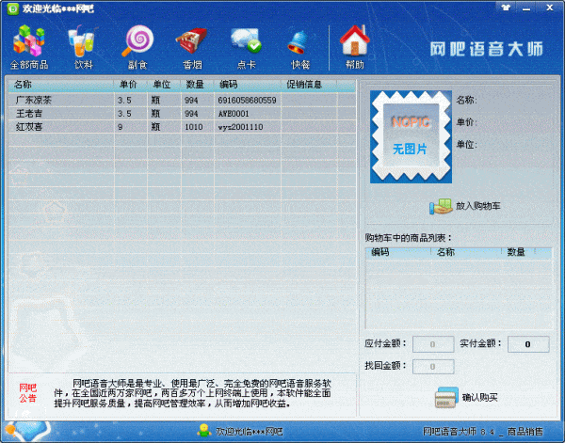This screenshot has width=565, height=443.
Task: Click the 编码 header in shopping cart list
Action: 381,252
